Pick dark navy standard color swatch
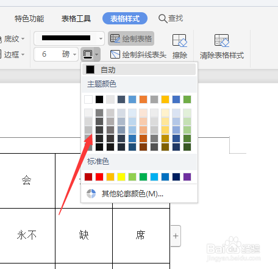 pyautogui.click(x=176, y=177)
